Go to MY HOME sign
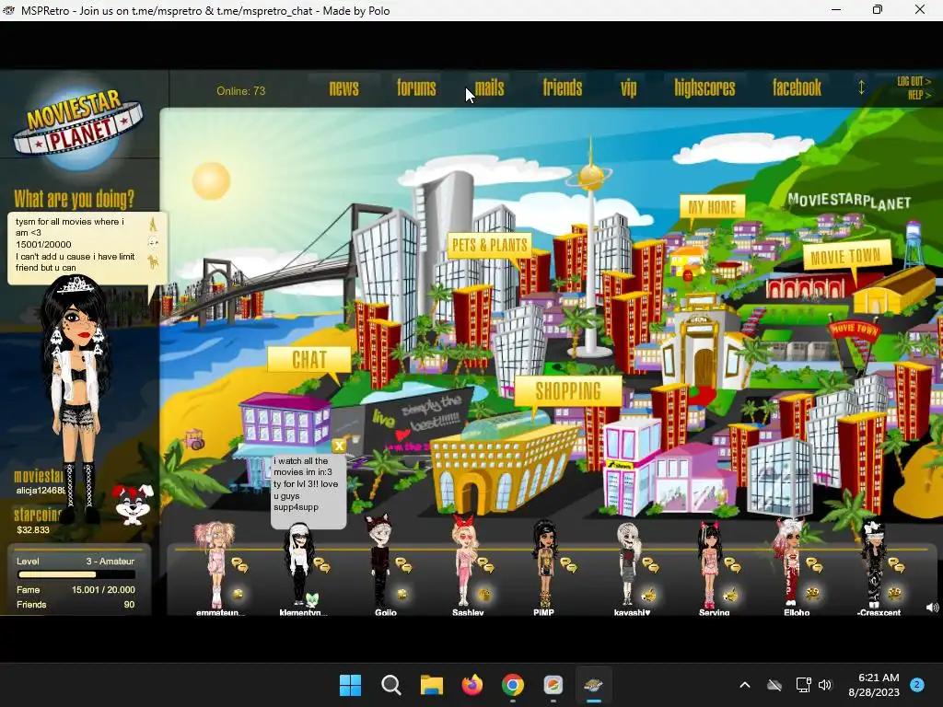This screenshot has width=943, height=707. tap(712, 207)
